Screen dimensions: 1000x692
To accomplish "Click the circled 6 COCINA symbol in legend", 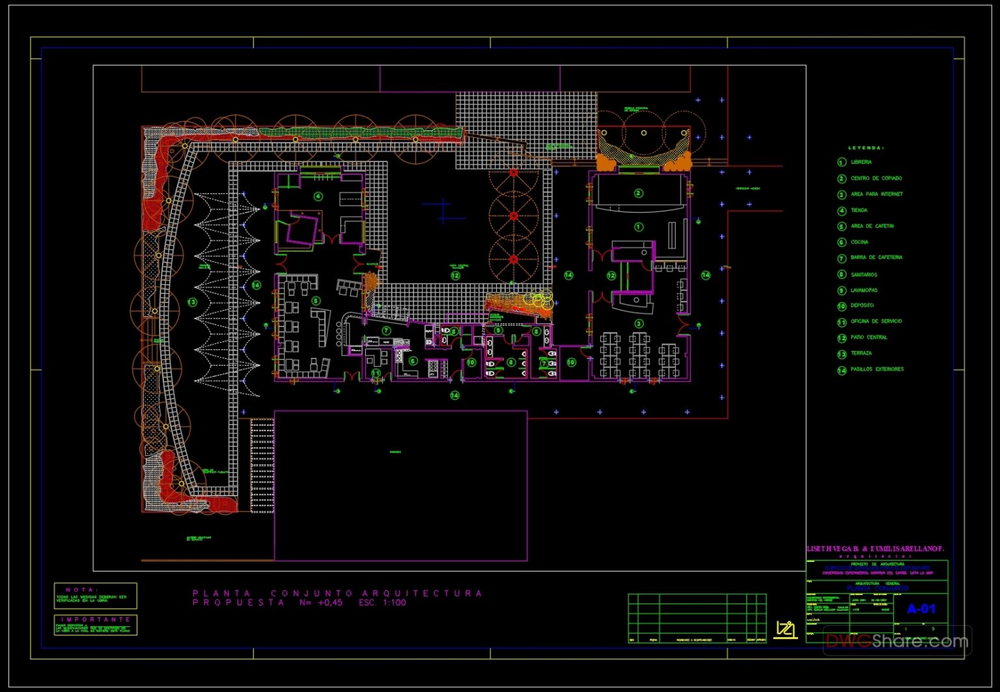I will pyautogui.click(x=840, y=241).
